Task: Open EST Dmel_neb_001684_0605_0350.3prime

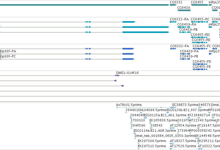Action: pyautogui.click(x=165, y=136)
